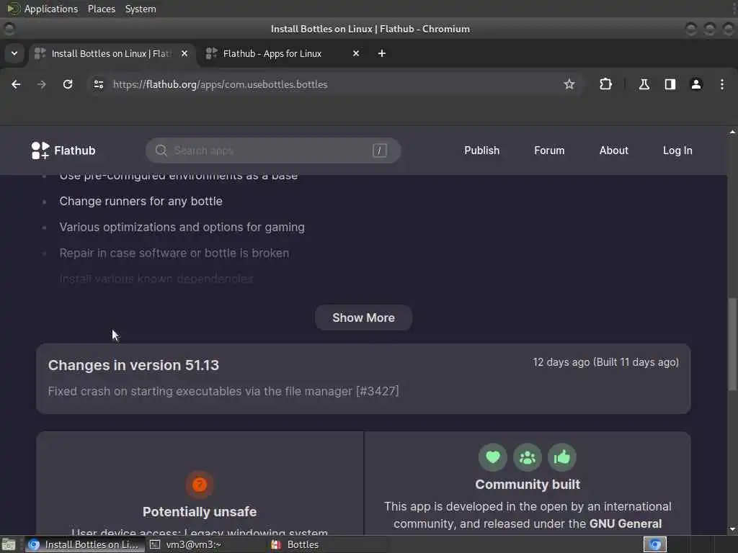The width and height of the screenshot is (738, 553).
Task: Close the Flathub - Apps for Linux tab
Action: tap(356, 53)
